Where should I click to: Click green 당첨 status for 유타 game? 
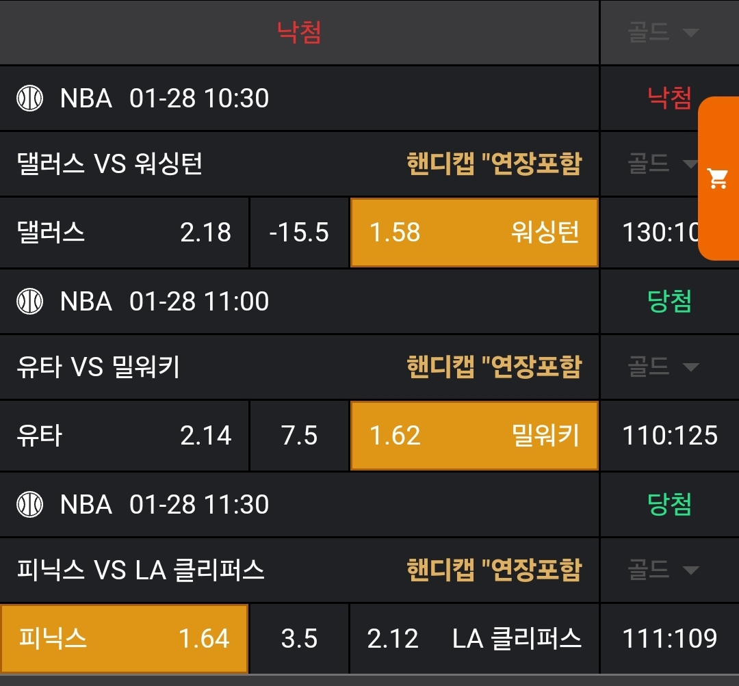coord(669,301)
